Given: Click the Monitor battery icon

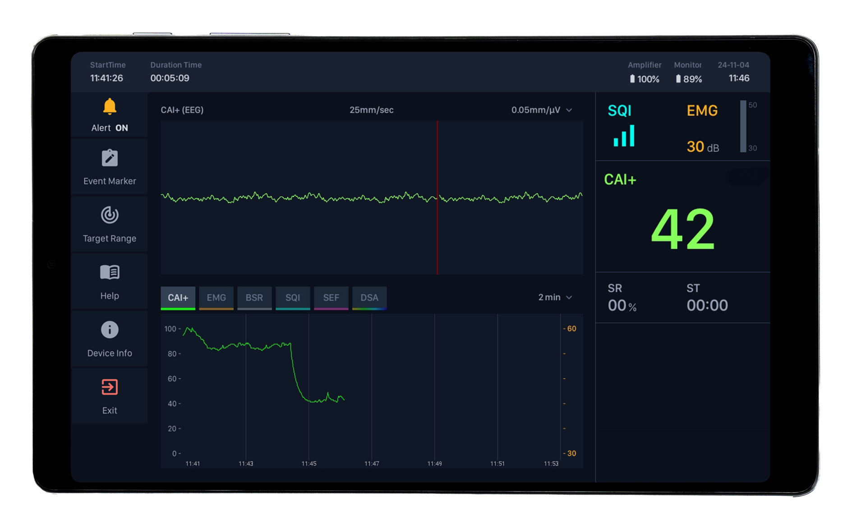Looking at the screenshot, I should pos(678,79).
